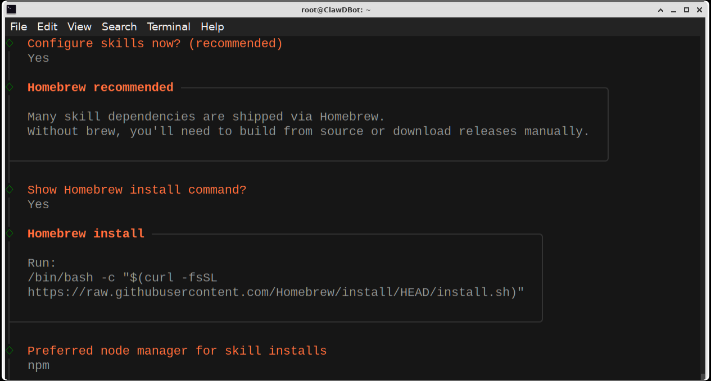Click the 'Show Homebrew install command?' prompt
Image resolution: width=711 pixels, height=381 pixels.
(137, 190)
